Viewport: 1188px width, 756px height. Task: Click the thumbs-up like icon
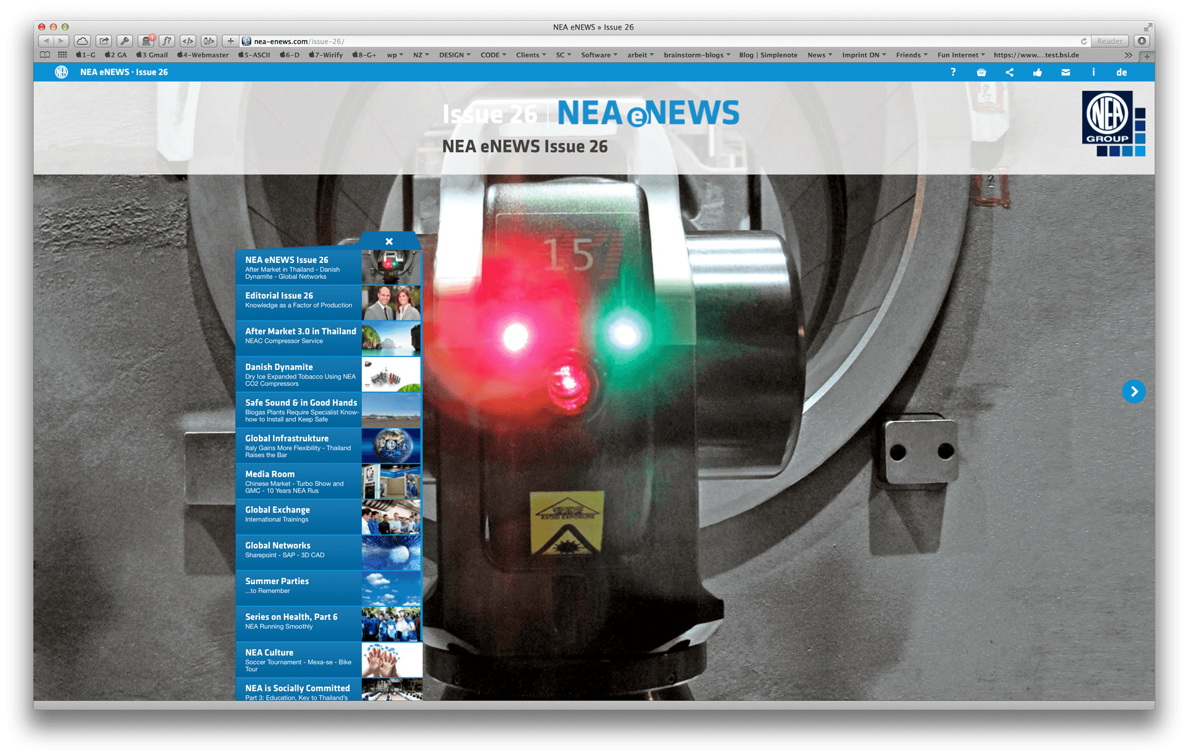pyautogui.click(x=1038, y=72)
